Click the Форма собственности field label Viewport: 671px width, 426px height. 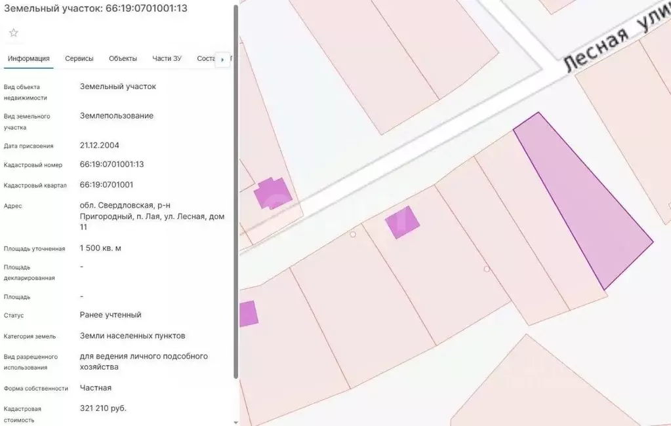[x=36, y=389]
